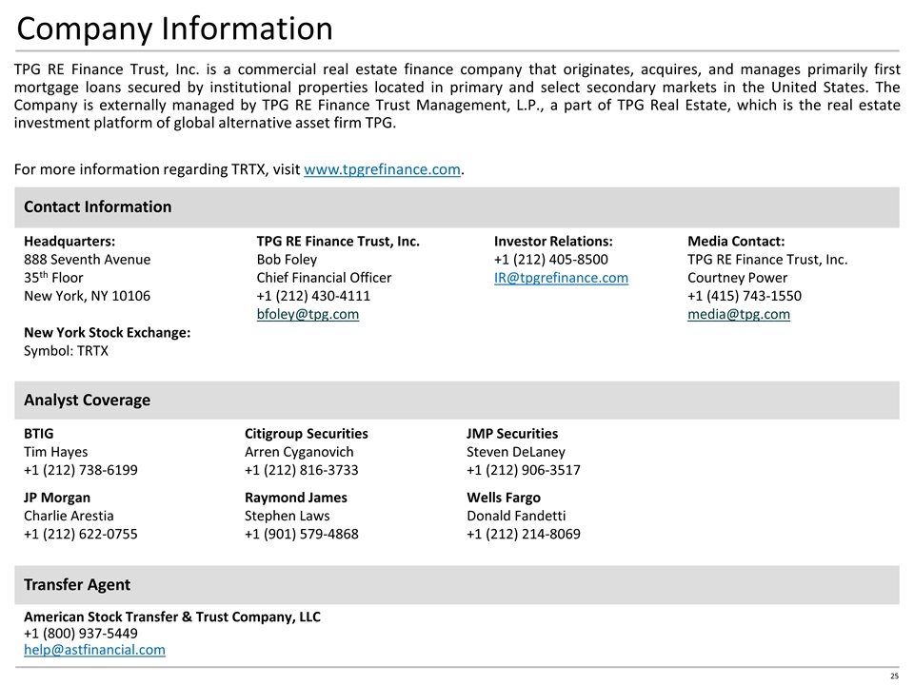Select the name Bob Foley
The width and height of the screenshot is (914, 685).
coord(287,259)
